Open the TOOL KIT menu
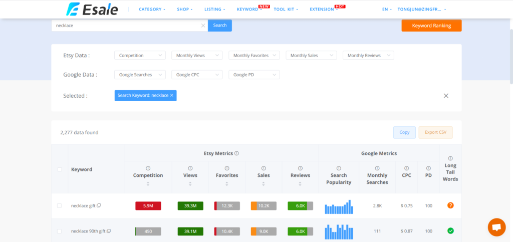The height and width of the screenshot is (242, 513). 286,9
